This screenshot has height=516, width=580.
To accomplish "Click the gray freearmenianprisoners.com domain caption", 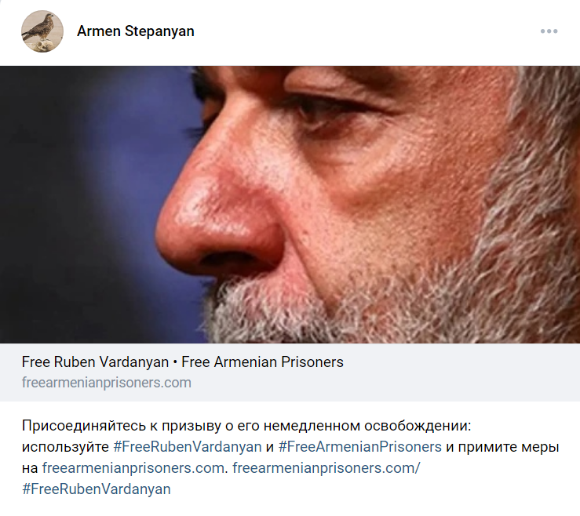I will pos(107,383).
